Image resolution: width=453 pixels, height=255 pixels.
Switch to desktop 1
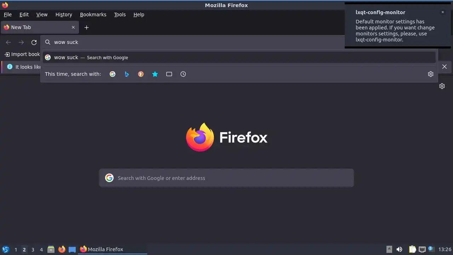coord(16,250)
